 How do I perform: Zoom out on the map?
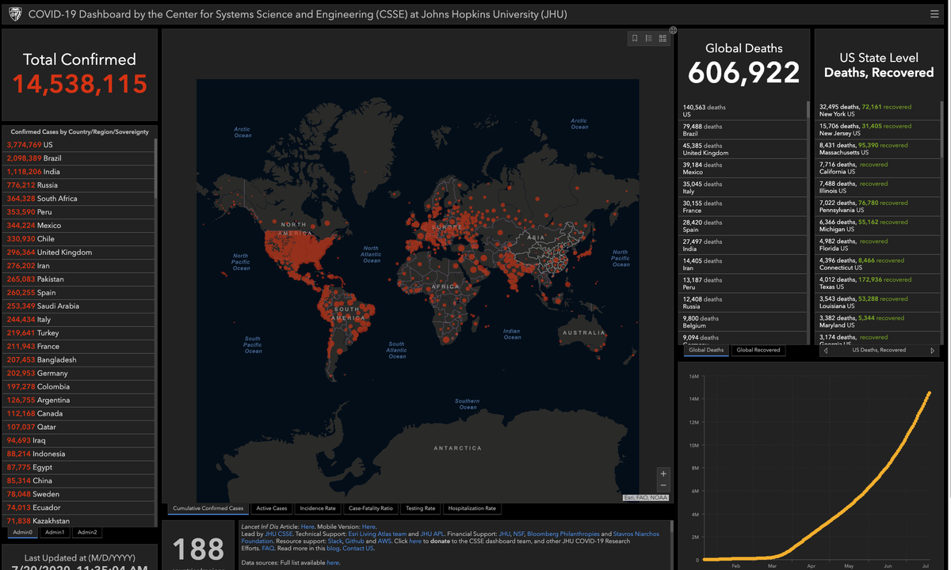[x=663, y=485]
